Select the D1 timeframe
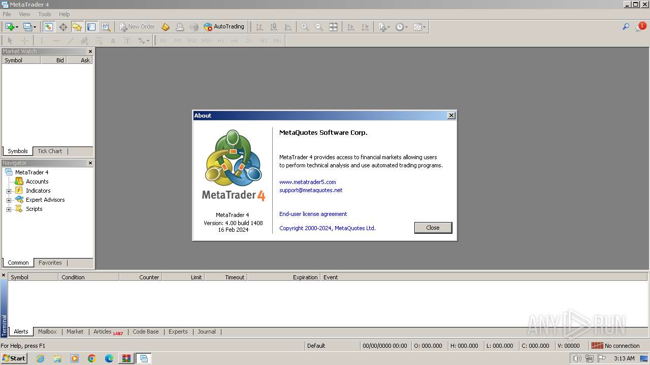 point(249,41)
